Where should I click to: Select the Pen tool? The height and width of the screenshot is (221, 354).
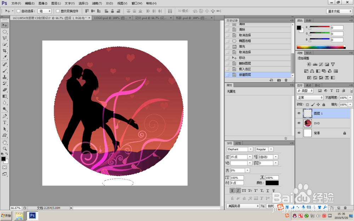[5, 116]
